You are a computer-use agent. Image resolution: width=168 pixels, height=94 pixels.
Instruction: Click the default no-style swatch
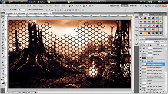(141, 18)
